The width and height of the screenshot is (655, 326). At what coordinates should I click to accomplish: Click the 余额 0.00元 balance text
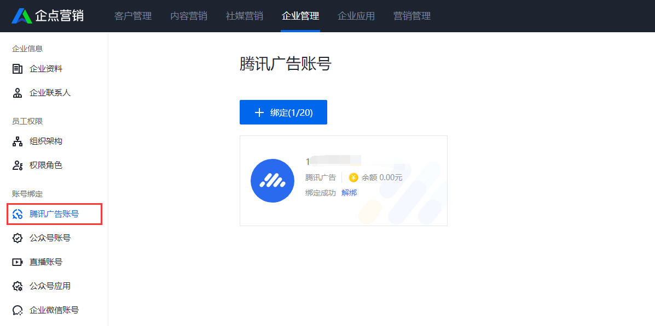pyautogui.click(x=382, y=177)
